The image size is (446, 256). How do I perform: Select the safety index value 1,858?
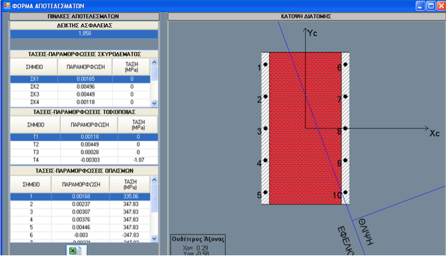coord(84,34)
